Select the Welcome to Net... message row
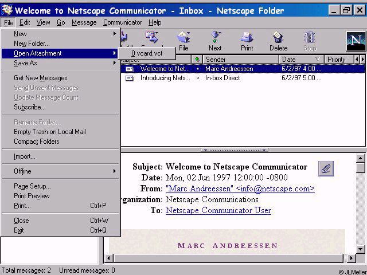This screenshot has height=275, width=367. 243,69
